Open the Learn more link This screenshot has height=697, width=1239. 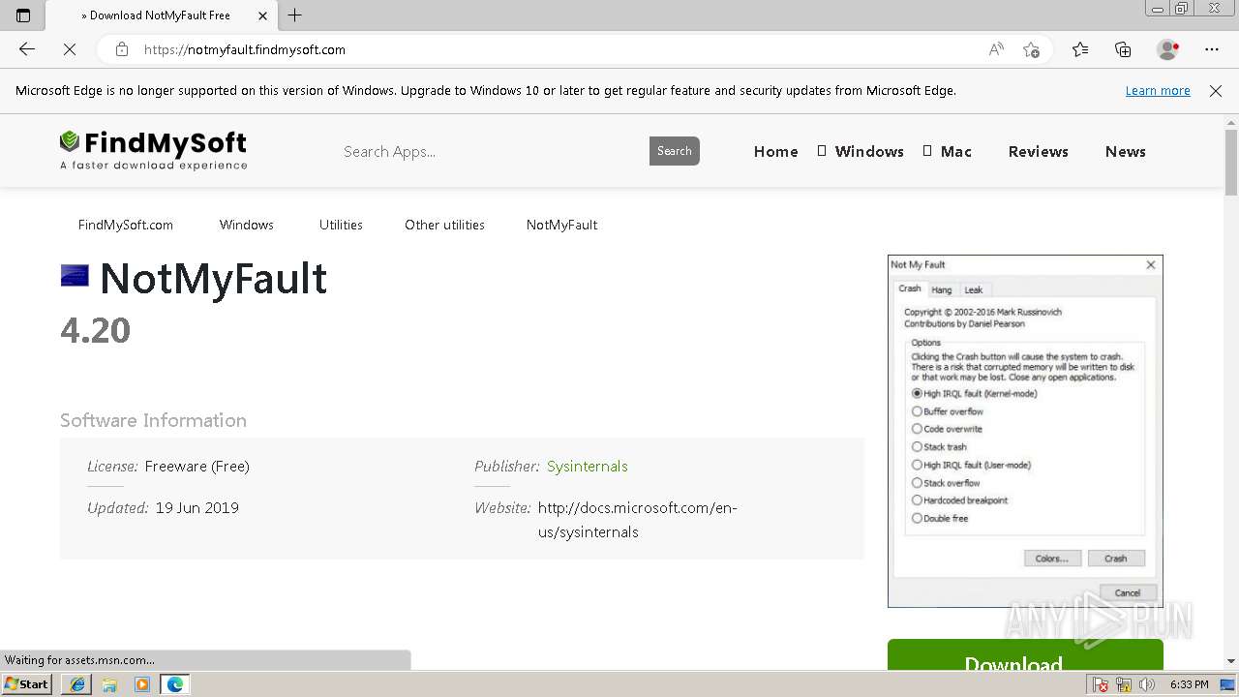click(x=1158, y=91)
